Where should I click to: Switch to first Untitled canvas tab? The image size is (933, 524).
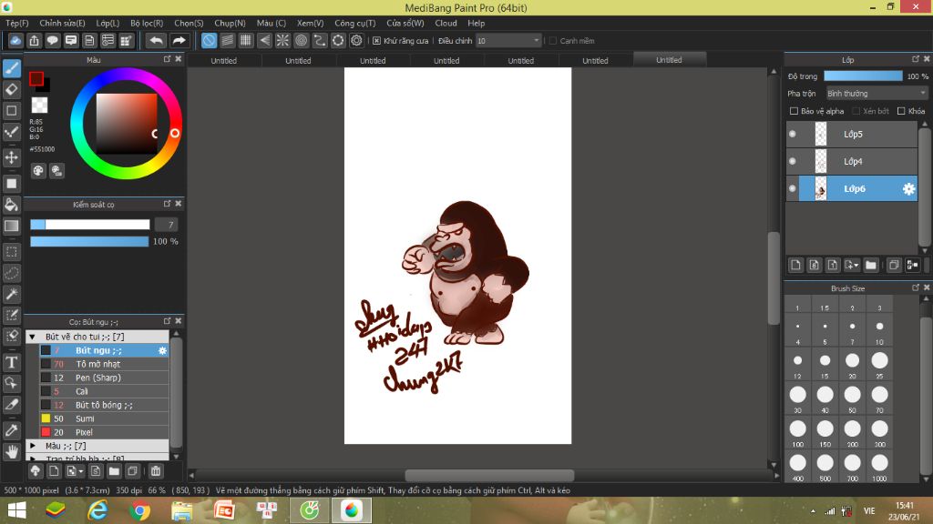[x=224, y=61]
